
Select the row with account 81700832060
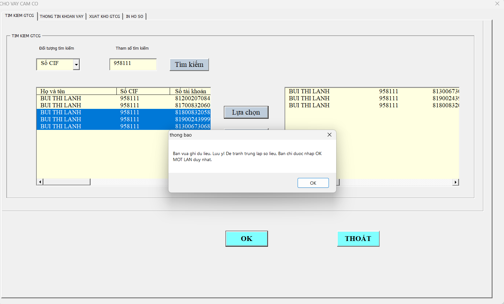click(123, 105)
